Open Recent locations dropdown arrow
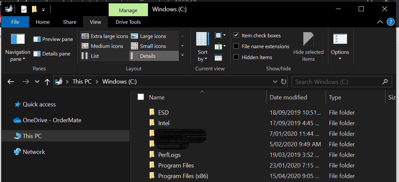Screen dimensions: 399x182 click(37, 82)
